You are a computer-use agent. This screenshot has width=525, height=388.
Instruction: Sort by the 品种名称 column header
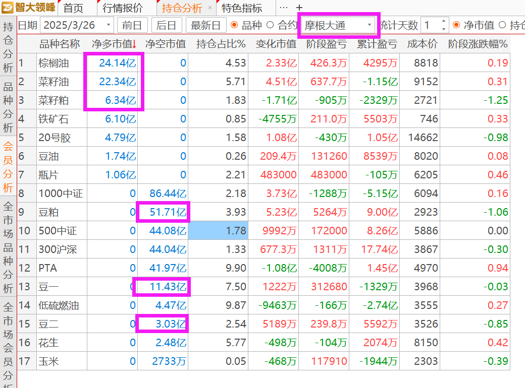coord(60,44)
